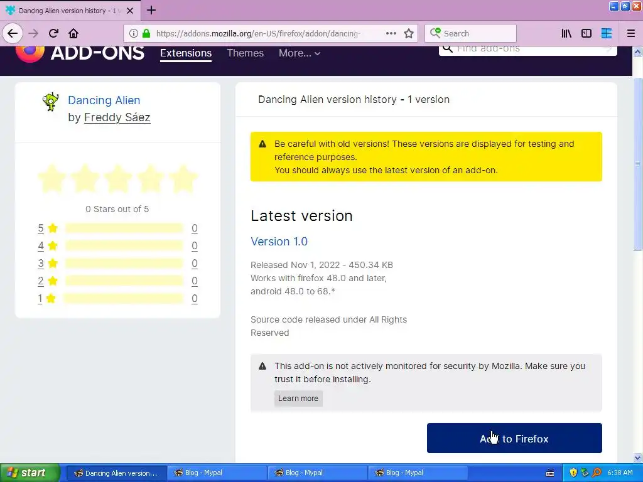Focus the Find add-ons search field
The height and width of the screenshot is (482, 643).
coord(527,49)
